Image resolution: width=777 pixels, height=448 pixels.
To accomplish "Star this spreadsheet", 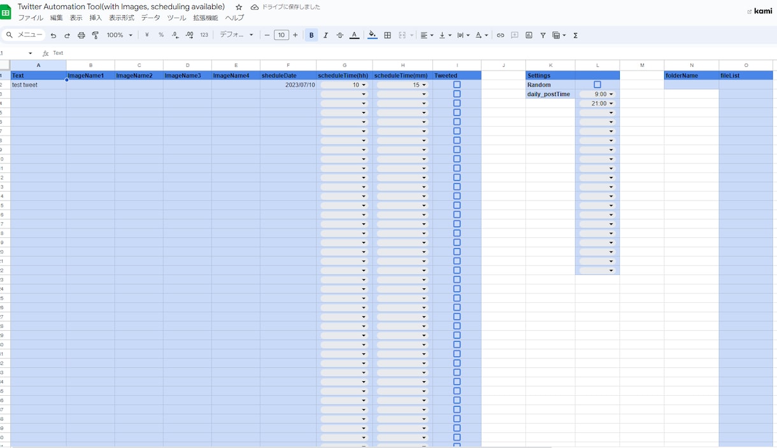I will coord(239,7).
